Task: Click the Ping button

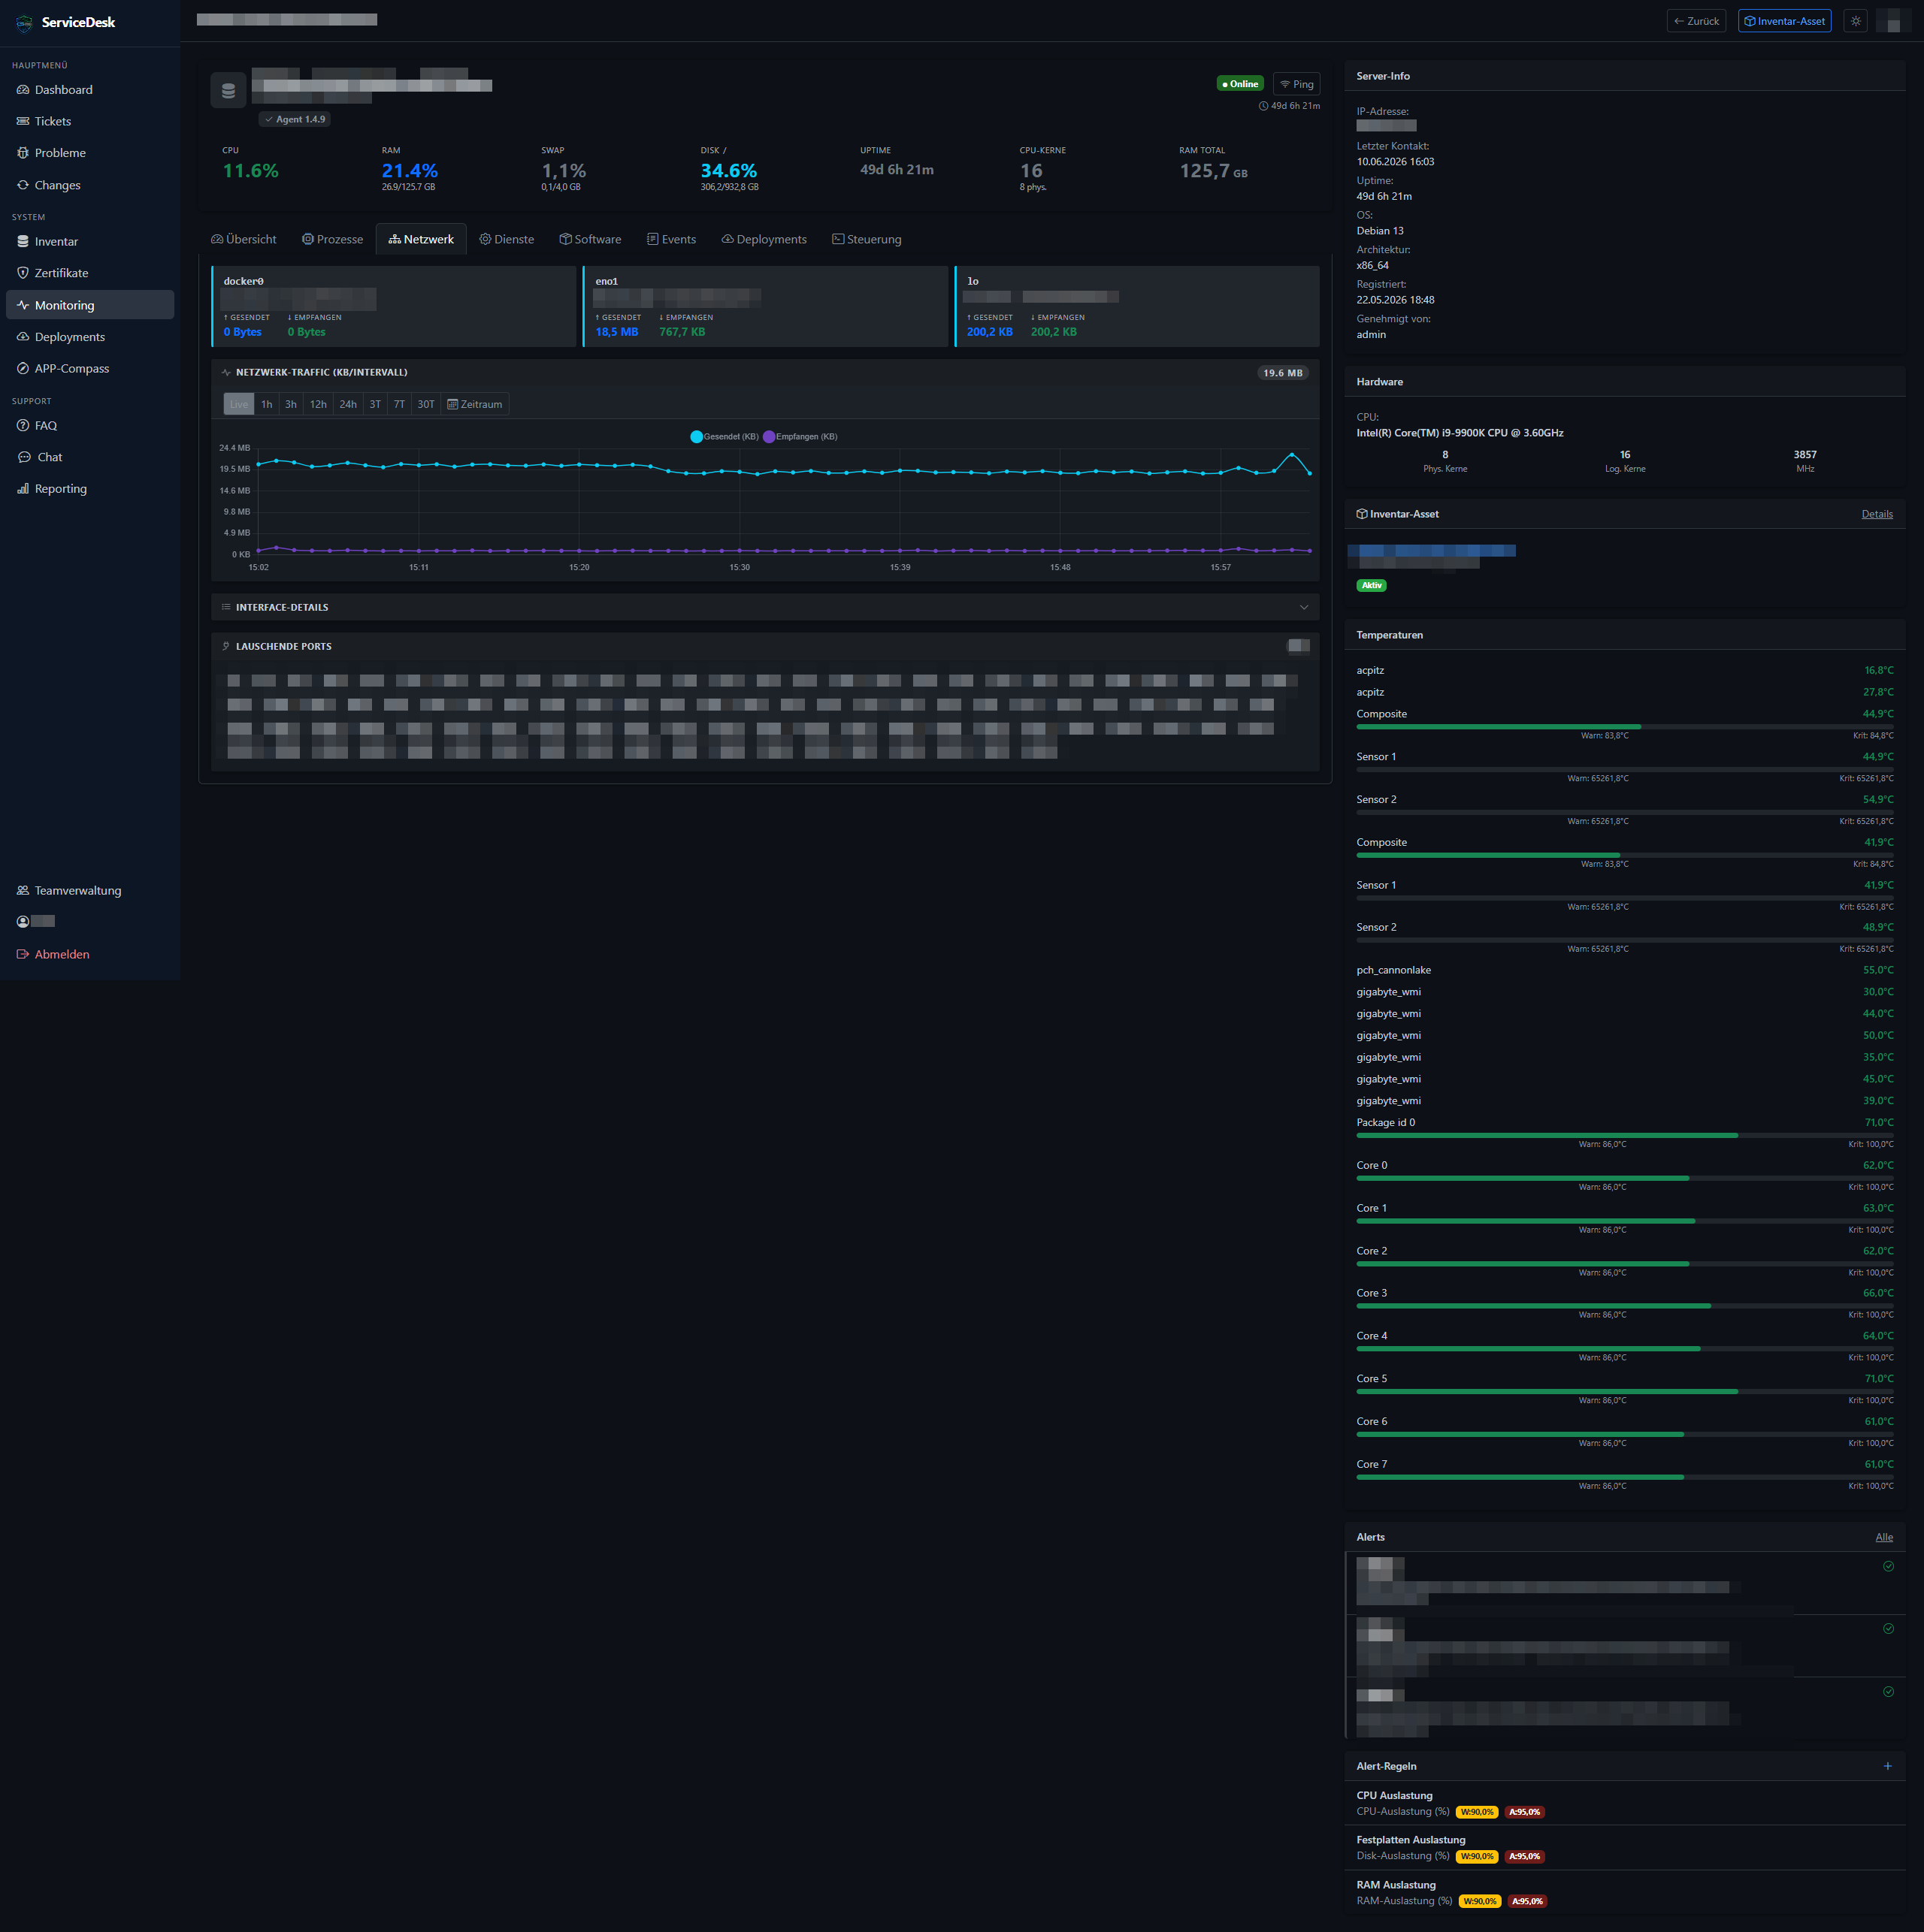Action: [1296, 84]
